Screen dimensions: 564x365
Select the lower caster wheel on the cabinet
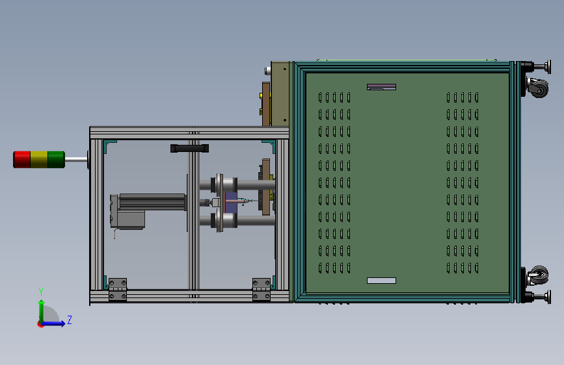point(538,276)
